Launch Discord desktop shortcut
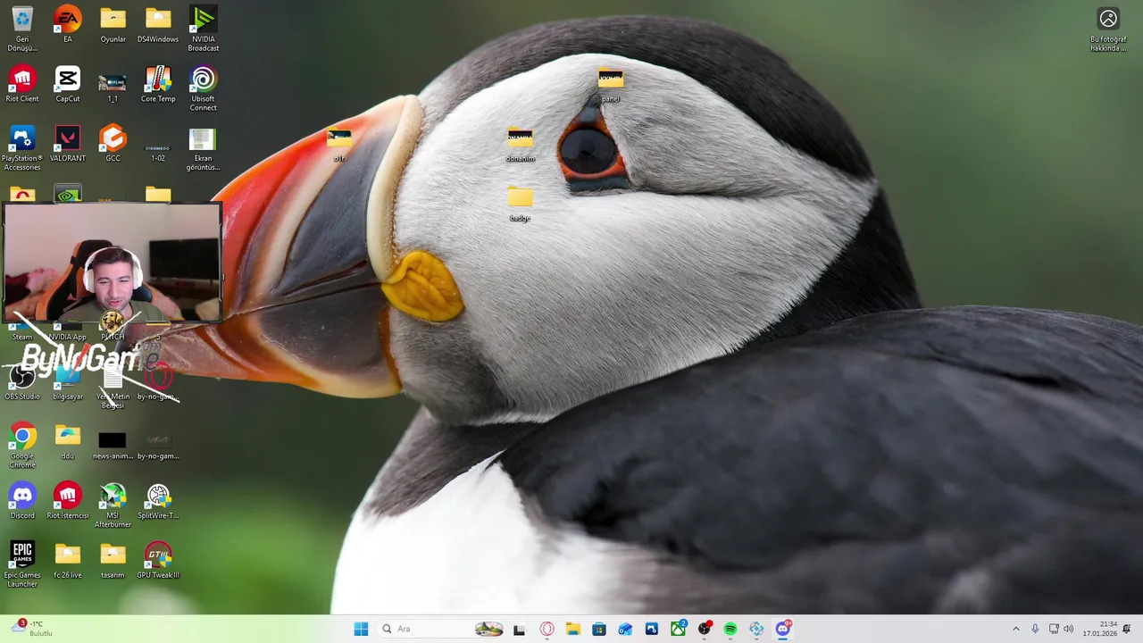The width and height of the screenshot is (1143, 643). pos(22,501)
